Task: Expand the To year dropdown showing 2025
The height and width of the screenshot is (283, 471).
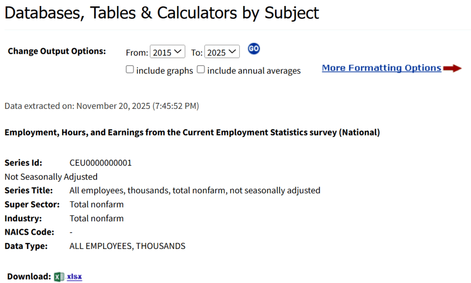Action: coord(222,52)
